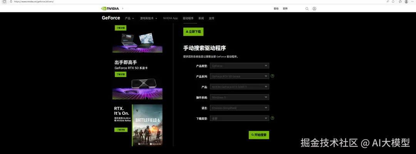
Task: Click the browser address bar URL
Action: 34,2
